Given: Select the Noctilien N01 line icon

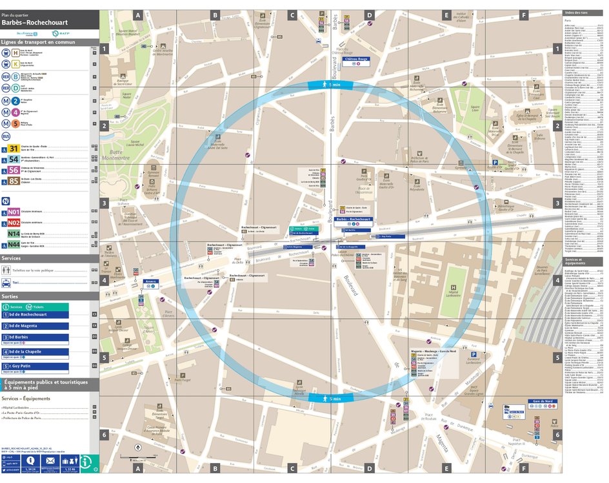Looking at the screenshot, I should pos(13,211).
